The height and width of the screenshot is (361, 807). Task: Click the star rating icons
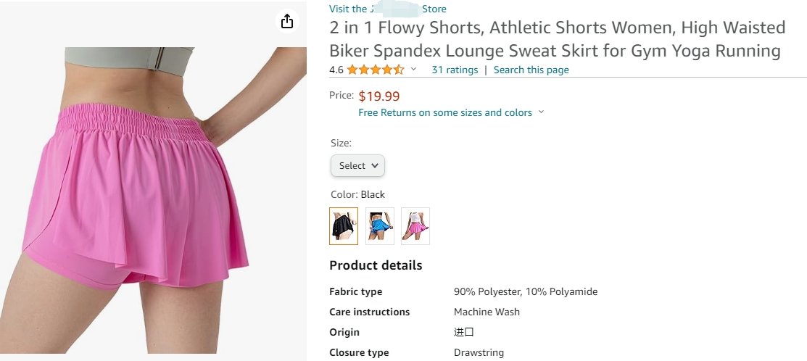[375, 70]
